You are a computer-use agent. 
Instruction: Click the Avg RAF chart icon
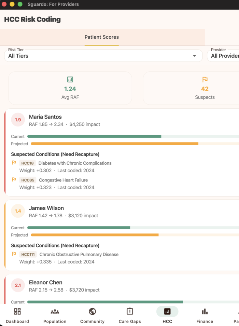[70, 79]
